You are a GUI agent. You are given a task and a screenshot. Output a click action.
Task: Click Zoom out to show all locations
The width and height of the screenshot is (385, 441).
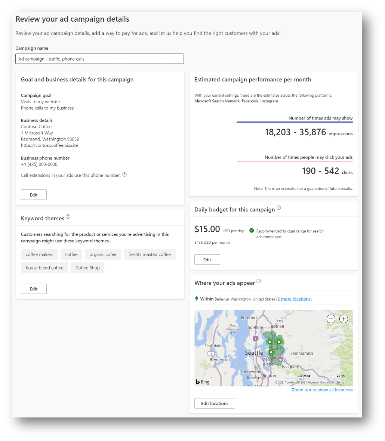pos(322,390)
